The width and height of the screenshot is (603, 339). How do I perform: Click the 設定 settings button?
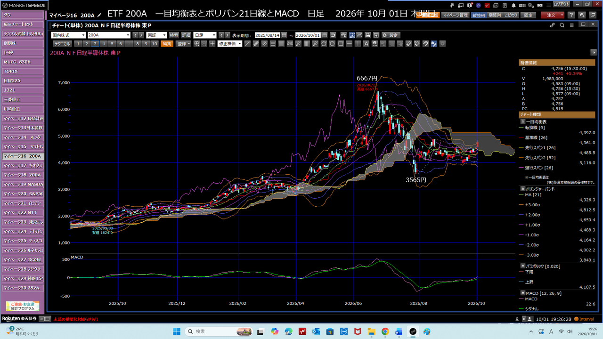pyautogui.click(x=391, y=35)
